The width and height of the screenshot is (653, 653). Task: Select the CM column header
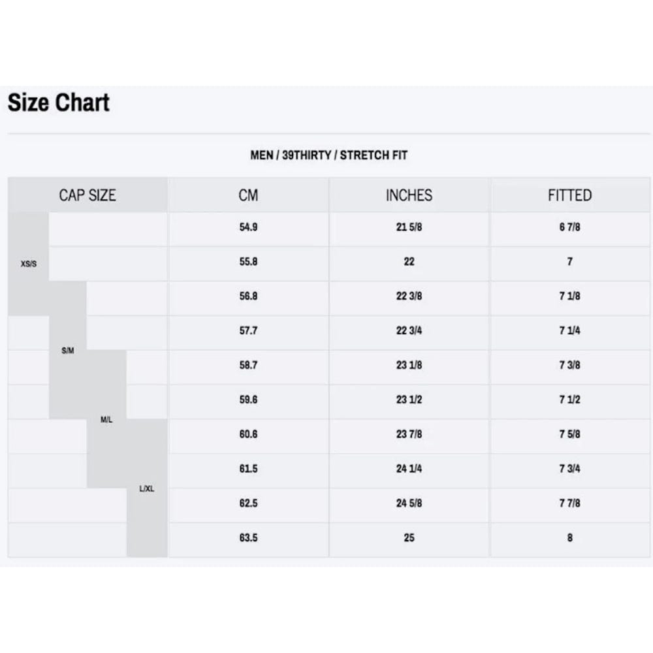248,195
